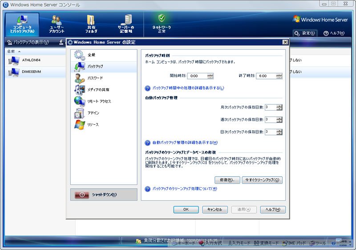
Task: Click inside the 開始時刻 time field
Action: tap(197, 76)
